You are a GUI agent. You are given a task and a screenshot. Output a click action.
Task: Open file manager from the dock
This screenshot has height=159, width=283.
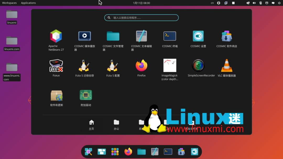point(141,152)
